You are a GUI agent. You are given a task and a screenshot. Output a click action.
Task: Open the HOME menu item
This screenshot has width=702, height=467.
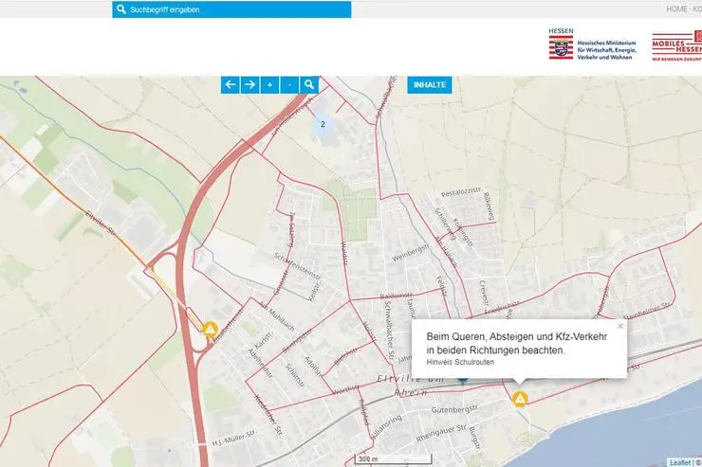coord(676,9)
